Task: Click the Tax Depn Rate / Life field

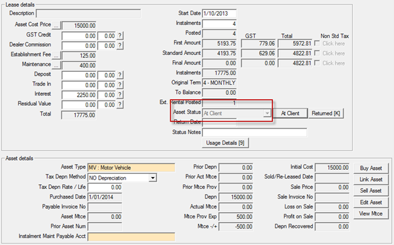Action: [x=105, y=188]
